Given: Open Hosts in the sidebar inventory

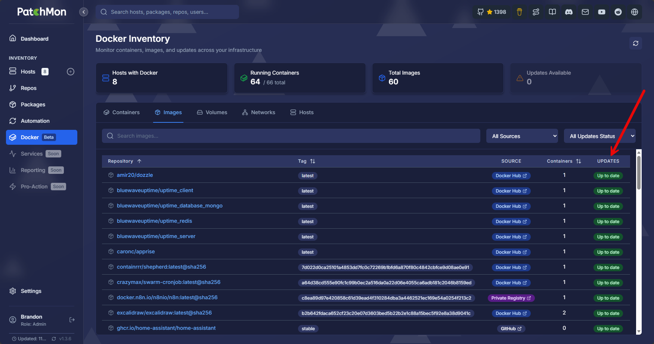Looking at the screenshot, I should pos(28,72).
